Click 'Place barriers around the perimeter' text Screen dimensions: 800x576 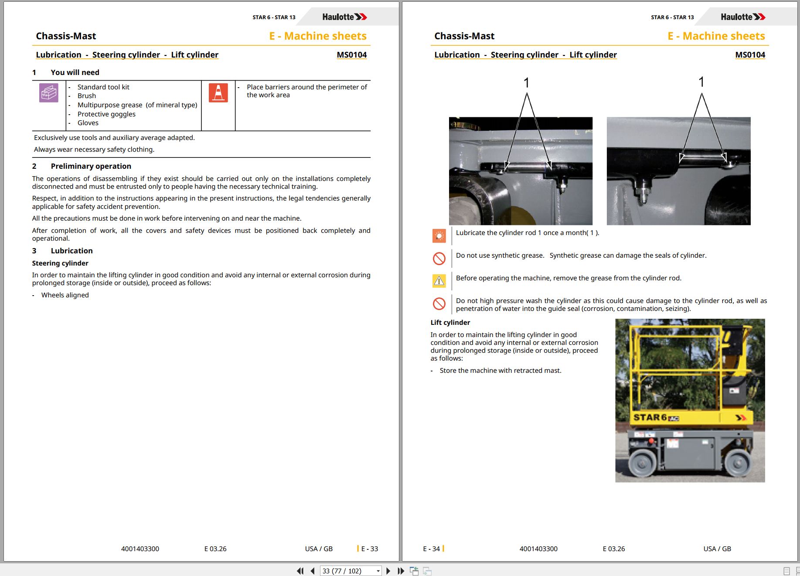pyautogui.click(x=307, y=91)
